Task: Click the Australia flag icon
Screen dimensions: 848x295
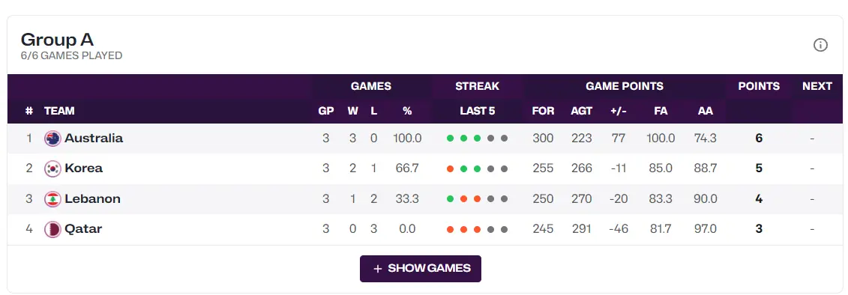Action: [52, 139]
